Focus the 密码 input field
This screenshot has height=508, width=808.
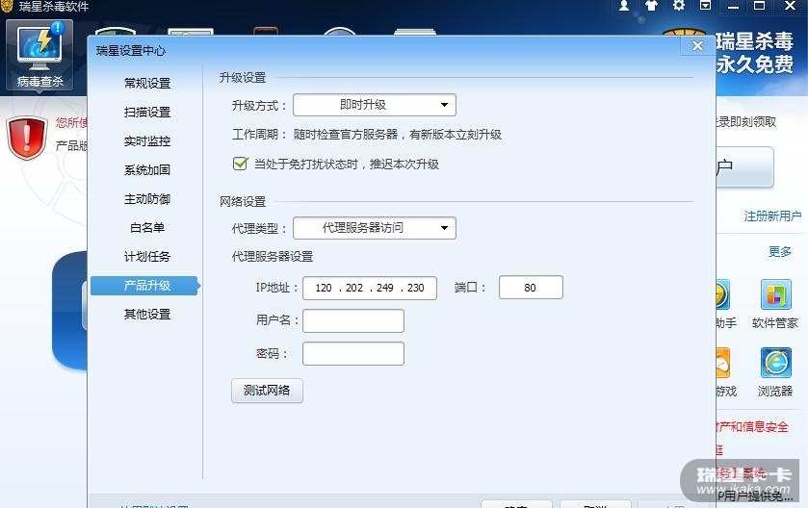(353, 354)
